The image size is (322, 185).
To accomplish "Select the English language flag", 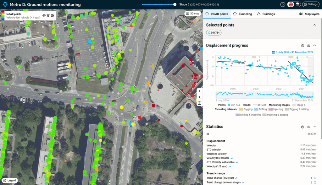I will coord(291,4).
